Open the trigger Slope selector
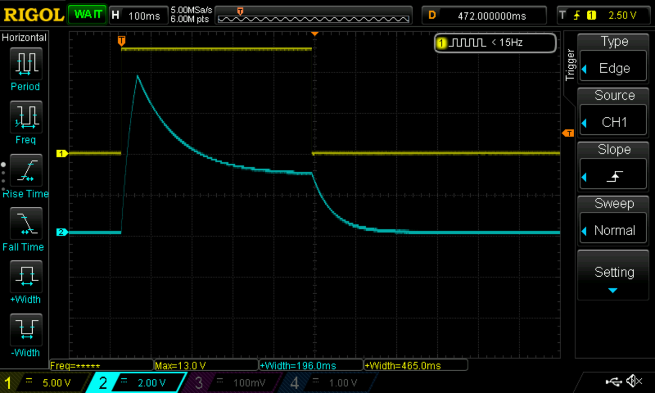 coord(614,167)
